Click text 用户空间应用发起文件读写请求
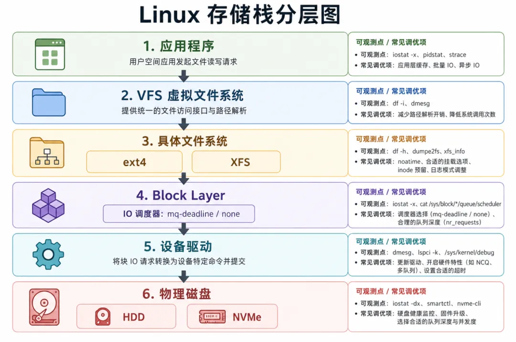 pos(183,62)
